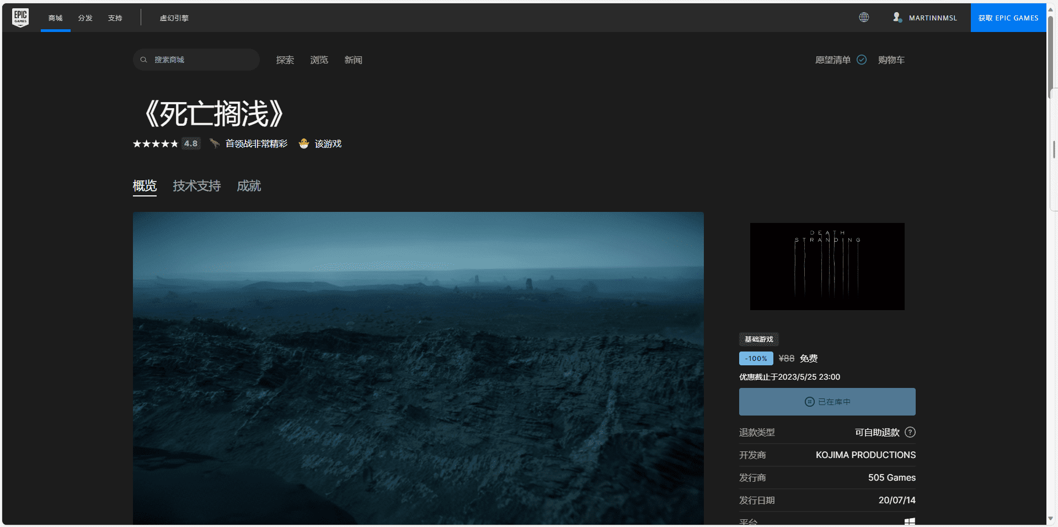Click the 基础游戏 base game tag
The image size is (1058, 527).
tap(759, 339)
